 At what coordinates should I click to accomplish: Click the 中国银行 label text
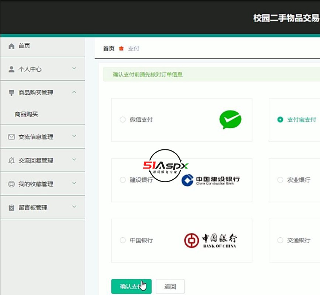click(141, 240)
